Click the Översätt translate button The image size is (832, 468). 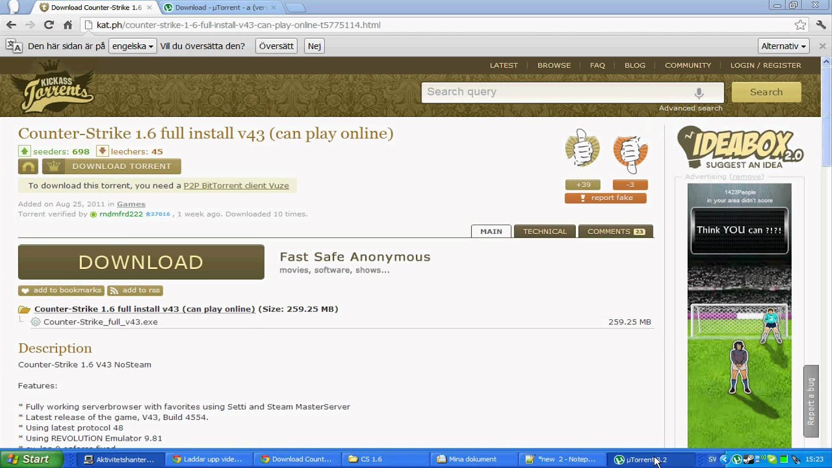point(276,46)
